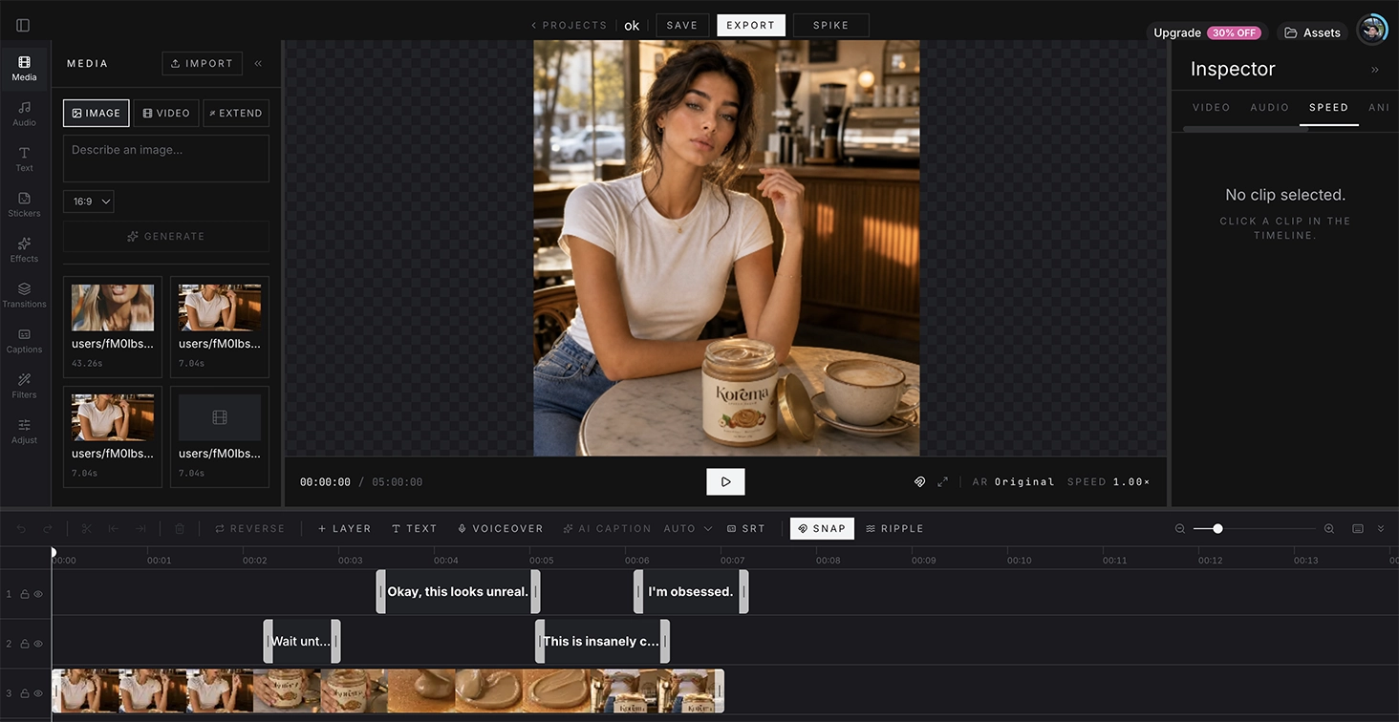Click the trash delete icon
The width and height of the screenshot is (1399, 722).
coord(179,529)
